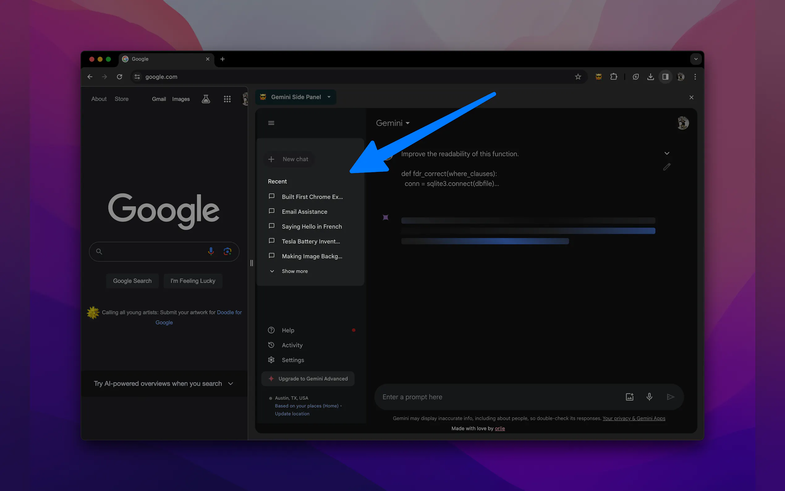Click the Update location link
This screenshot has height=491, width=785.
click(292, 414)
